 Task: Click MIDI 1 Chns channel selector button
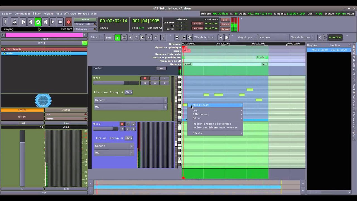128,92
